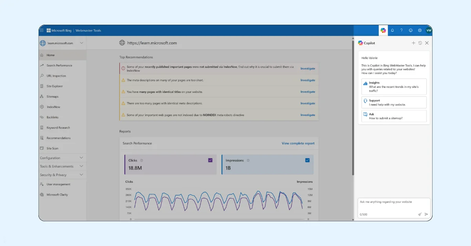Click the Site Explorer sidebar icon

[42, 86]
